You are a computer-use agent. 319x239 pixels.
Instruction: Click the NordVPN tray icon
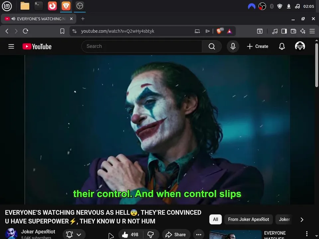(252, 6)
